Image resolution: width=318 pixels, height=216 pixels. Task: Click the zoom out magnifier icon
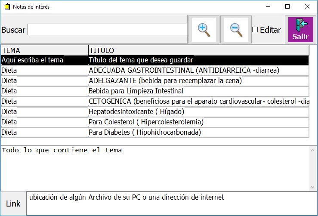pyautogui.click(x=236, y=30)
